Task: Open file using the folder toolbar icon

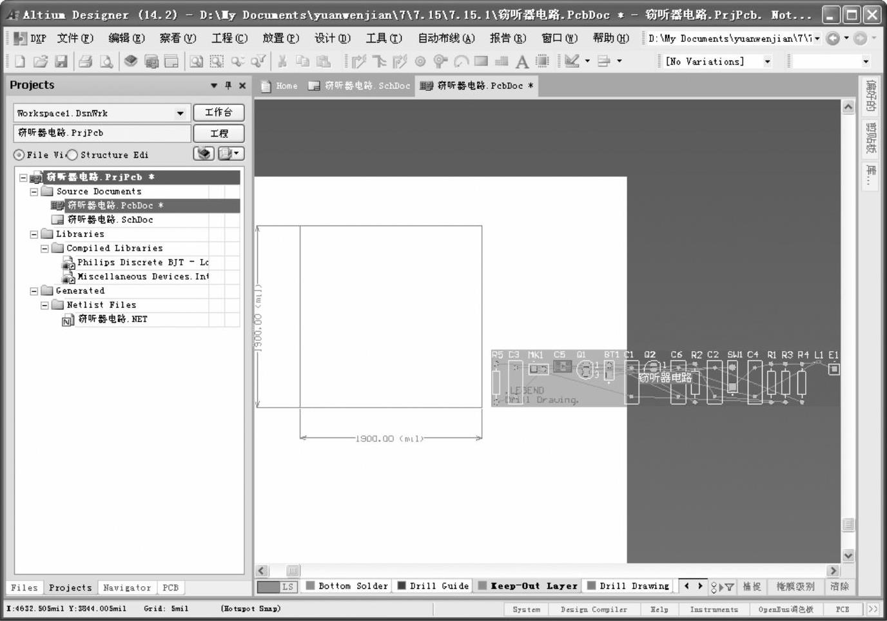Action: [41, 61]
